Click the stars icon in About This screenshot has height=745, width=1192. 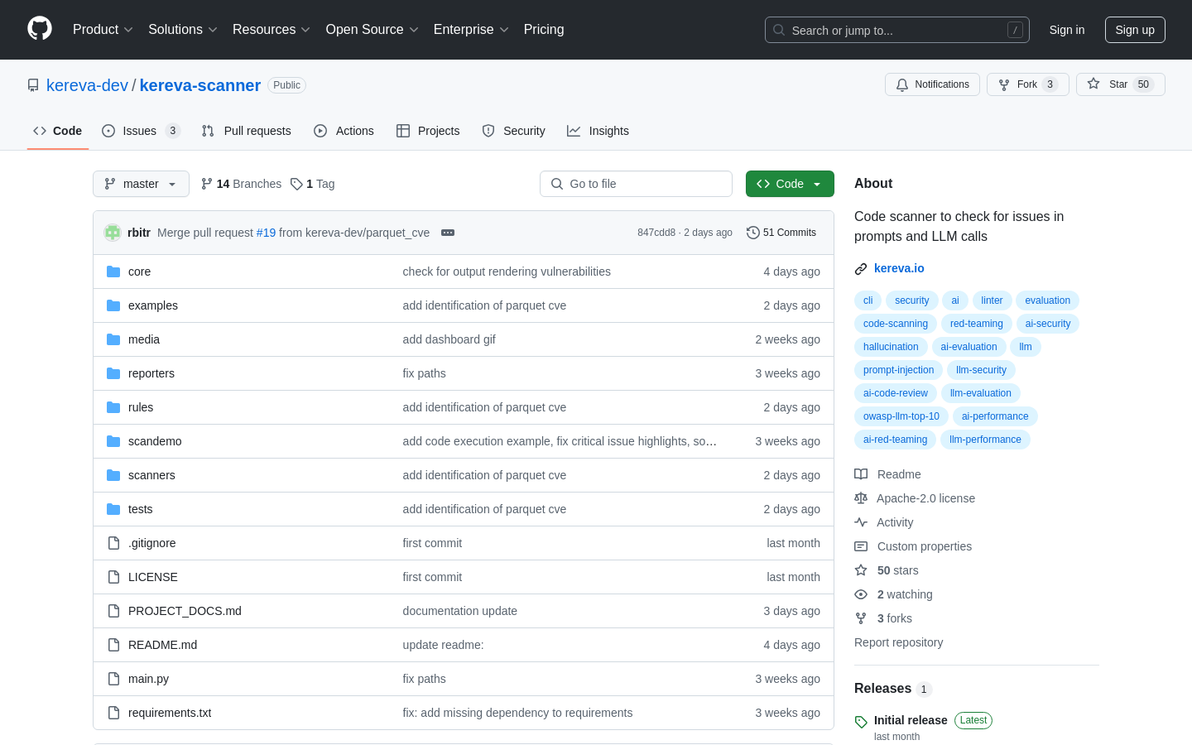click(x=861, y=570)
